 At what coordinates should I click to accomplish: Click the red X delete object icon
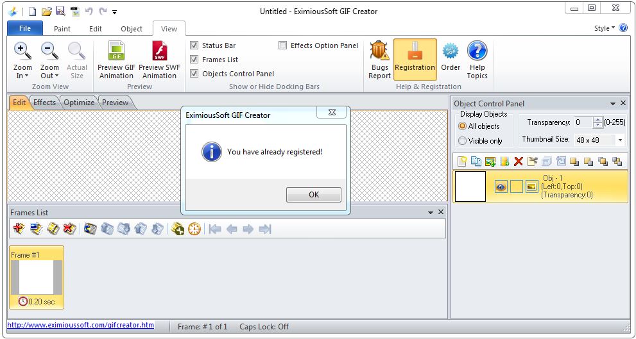(x=518, y=161)
